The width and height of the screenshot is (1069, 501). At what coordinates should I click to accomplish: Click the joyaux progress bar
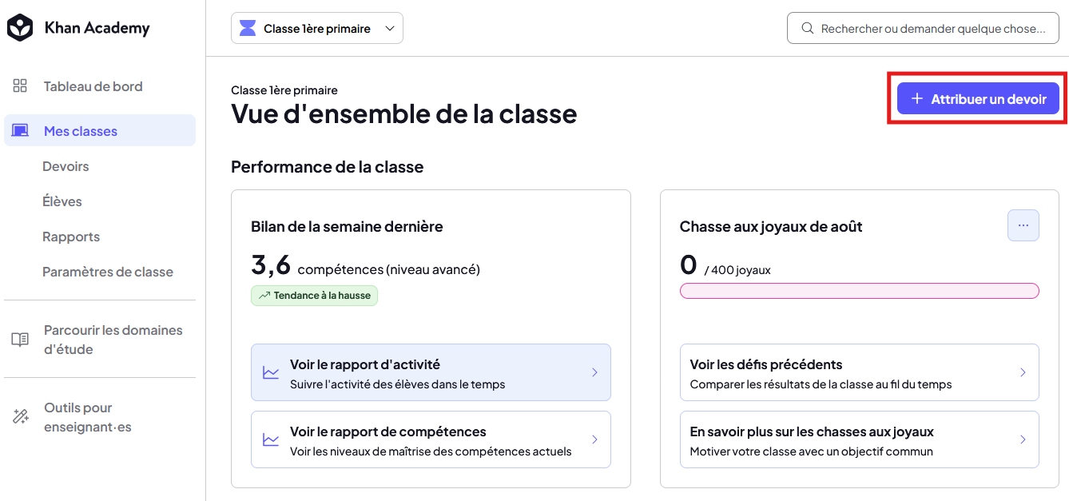859,291
